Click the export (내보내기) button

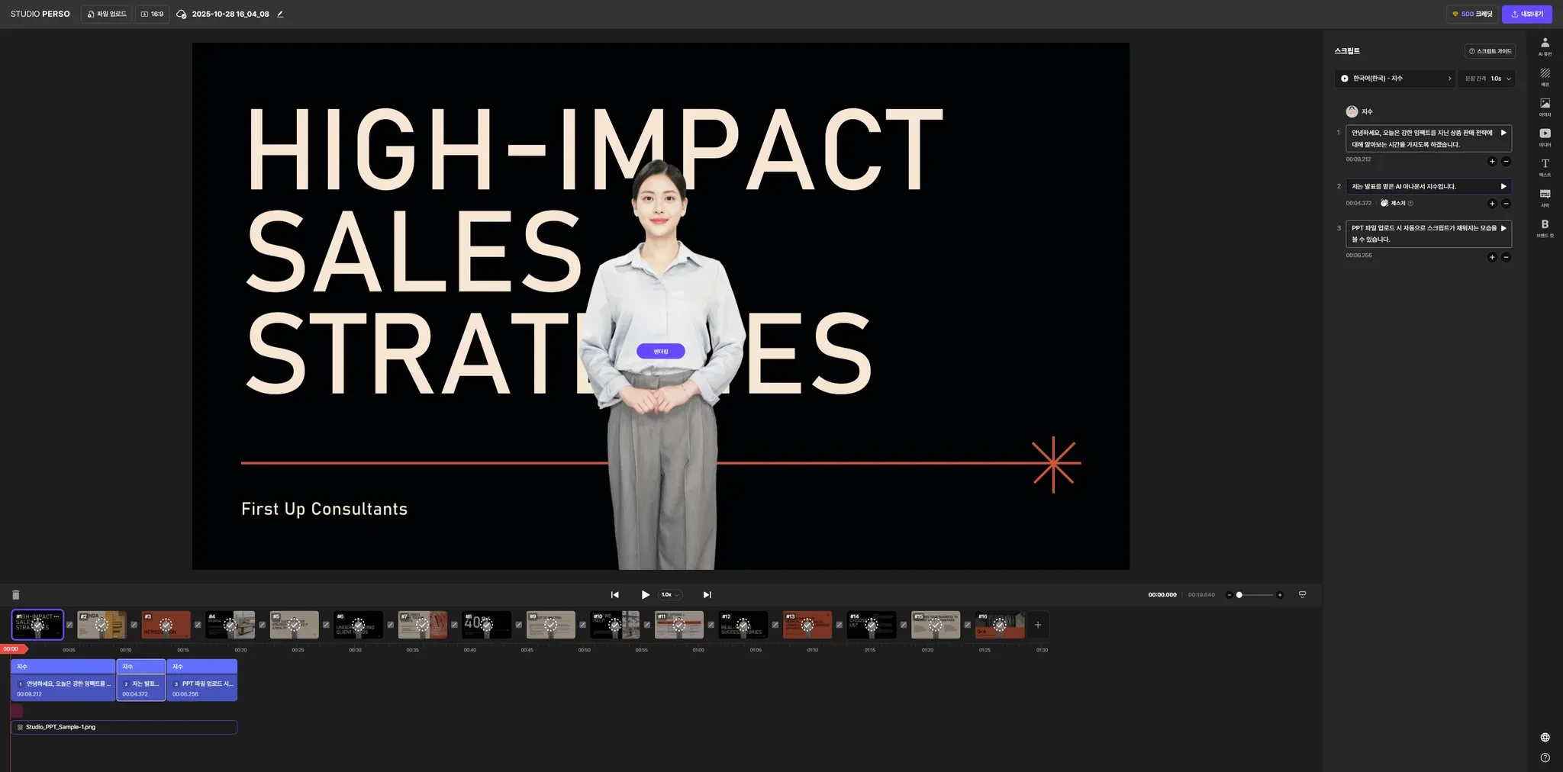pos(1526,14)
